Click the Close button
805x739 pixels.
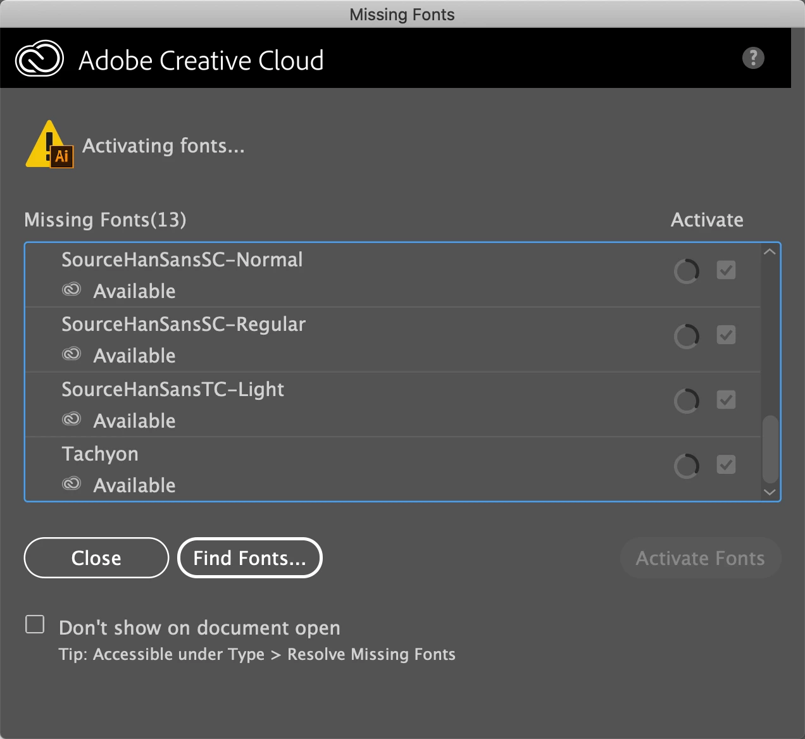pyautogui.click(x=96, y=558)
